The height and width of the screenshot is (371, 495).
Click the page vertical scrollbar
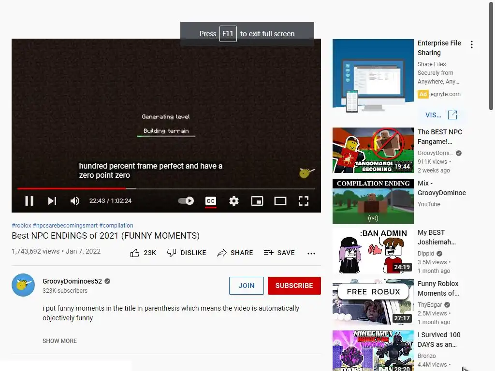pyautogui.click(x=491, y=56)
